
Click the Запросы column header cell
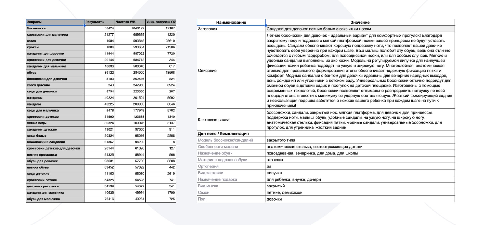tap(55, 22)
